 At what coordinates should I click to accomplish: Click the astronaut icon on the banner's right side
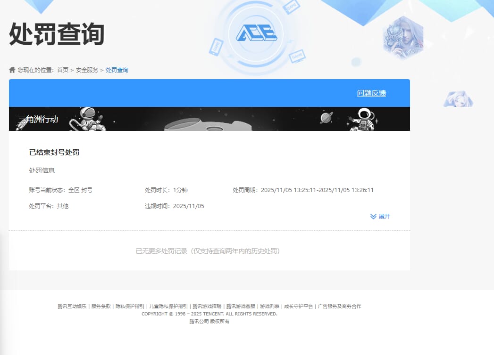364,119
